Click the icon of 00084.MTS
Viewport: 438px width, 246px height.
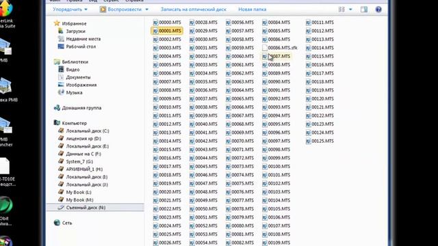coord(265,23)
